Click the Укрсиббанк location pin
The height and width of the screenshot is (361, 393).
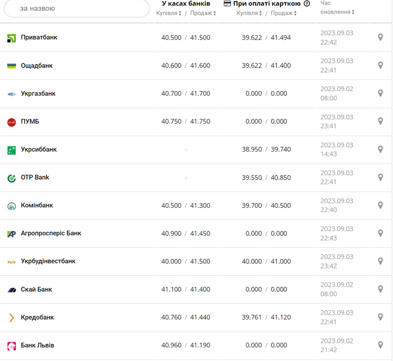pyautogui.click(x=381, y=149)
